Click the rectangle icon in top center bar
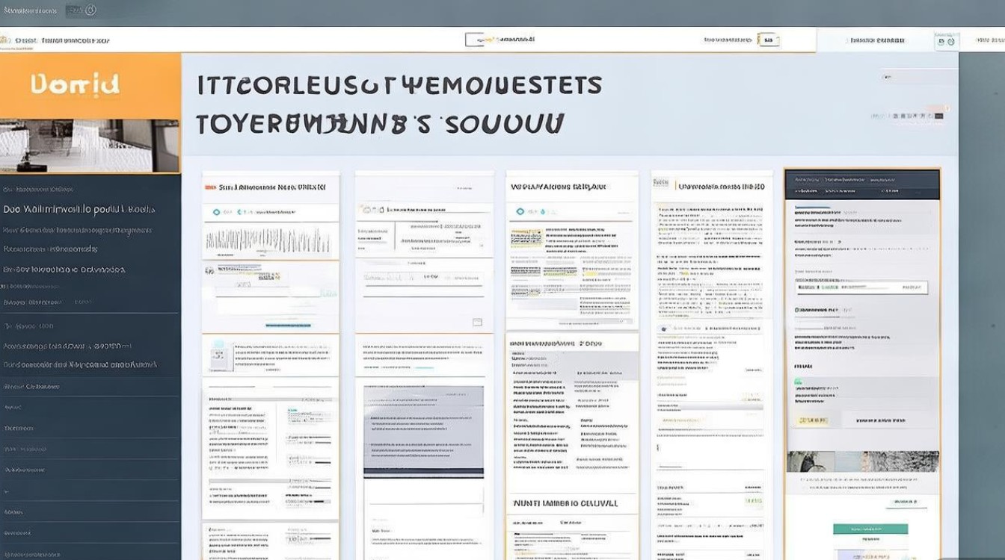This screenshot has height=560, width=1005. (474, 40)
